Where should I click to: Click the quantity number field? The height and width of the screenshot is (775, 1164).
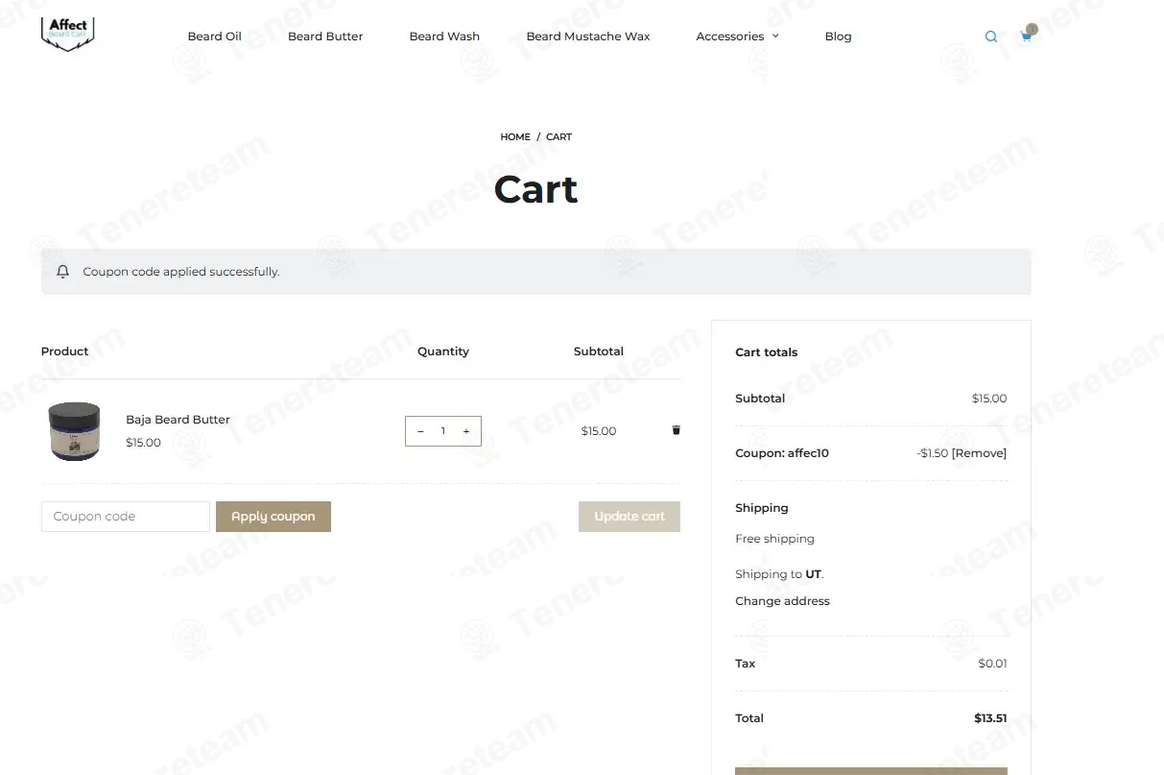click(x=443, y=431)
